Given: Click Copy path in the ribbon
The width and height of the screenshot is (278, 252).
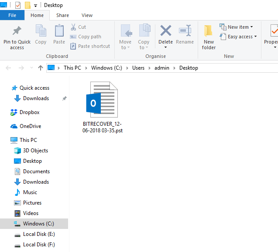Looking at the screenshot, I should coord(86,37).
